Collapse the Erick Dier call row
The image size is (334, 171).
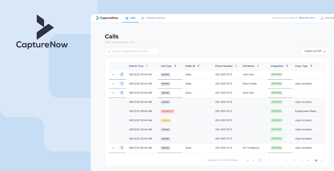113,93
